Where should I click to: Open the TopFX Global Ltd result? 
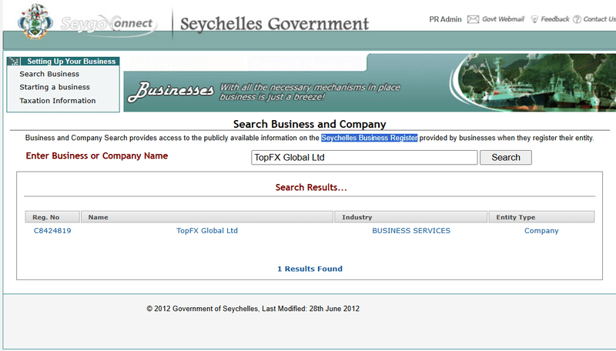(207, 230)
